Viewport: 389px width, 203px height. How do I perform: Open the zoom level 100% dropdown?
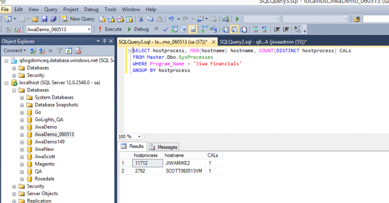click(140, 136)
